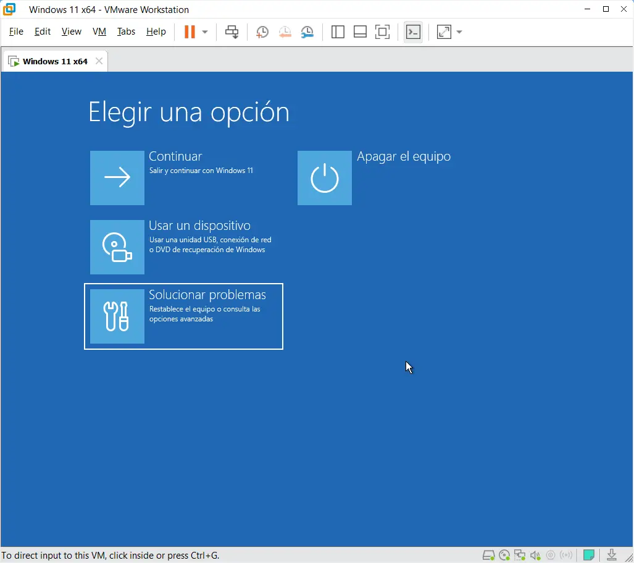Enter full screen mode icon
This screenshot has height=563, width=634.
point(382,32)
